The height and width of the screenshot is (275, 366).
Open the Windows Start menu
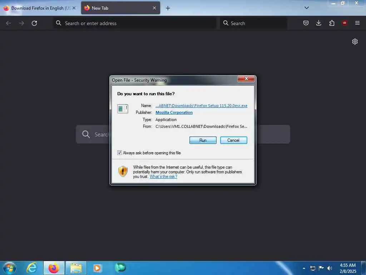pos(10,268)
